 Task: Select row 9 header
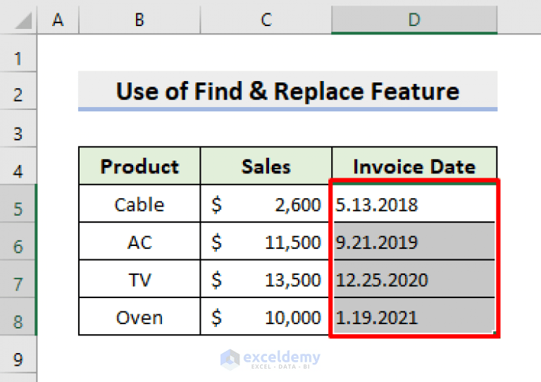point(18,354)
